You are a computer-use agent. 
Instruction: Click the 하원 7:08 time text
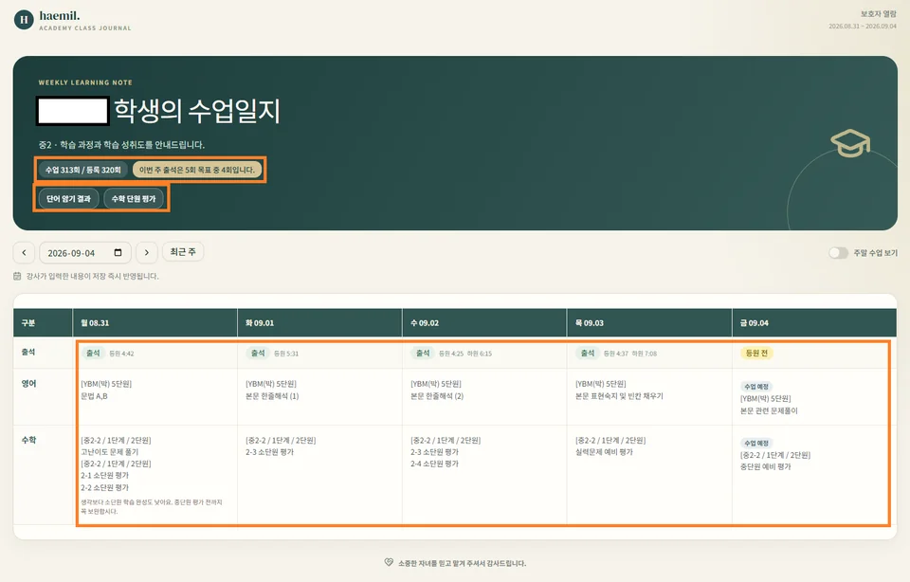coord(645,354)
